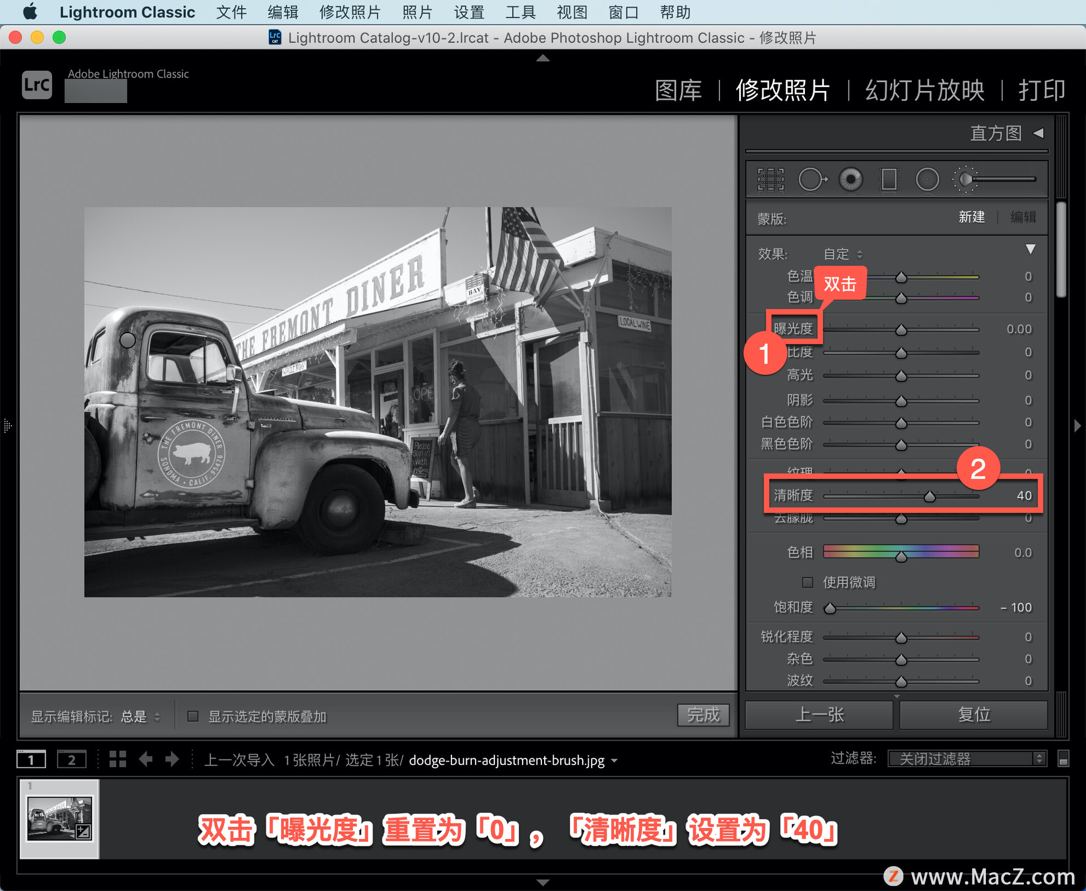Open Show Edit Pins dropdown
The image size is (1086, 891).
[141, 717]
